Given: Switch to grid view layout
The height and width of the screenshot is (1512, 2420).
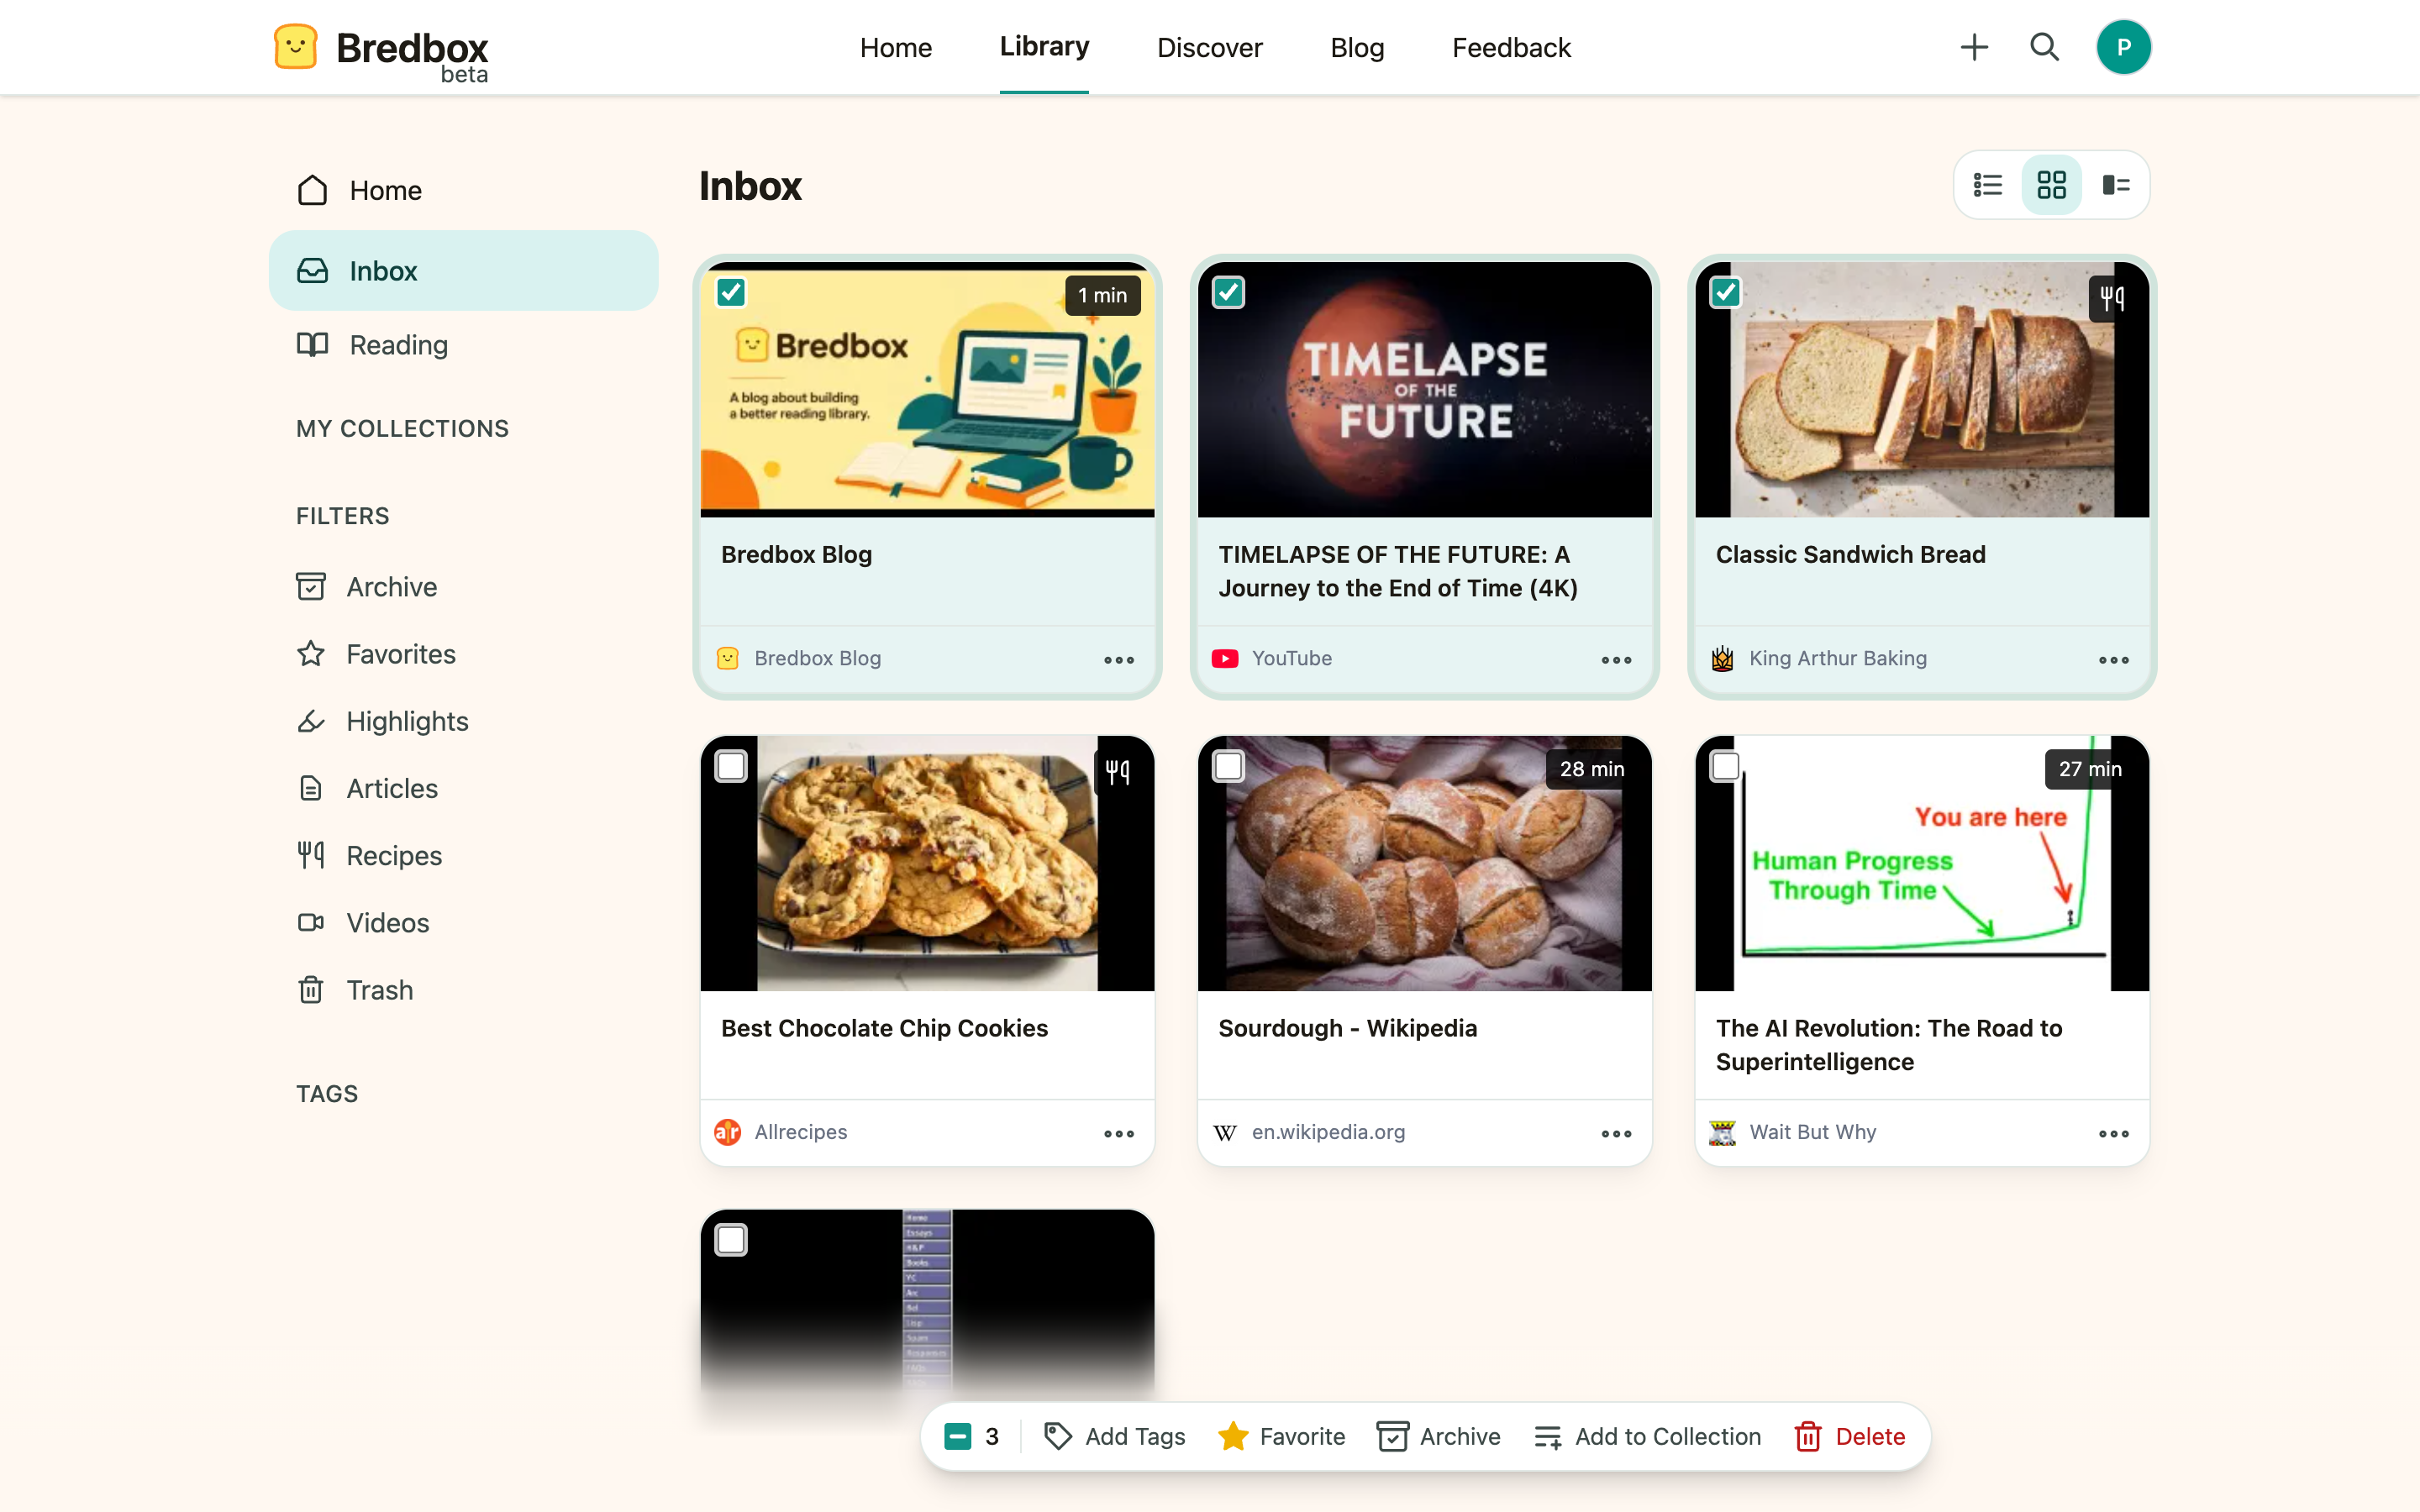Looking at the screenshot, I should (x=2051, y=185).
